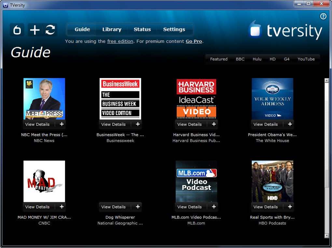Click the 'Dog Whisperer' title text
This screenshot has width=332, height=248.
click(x=120, y=217)
